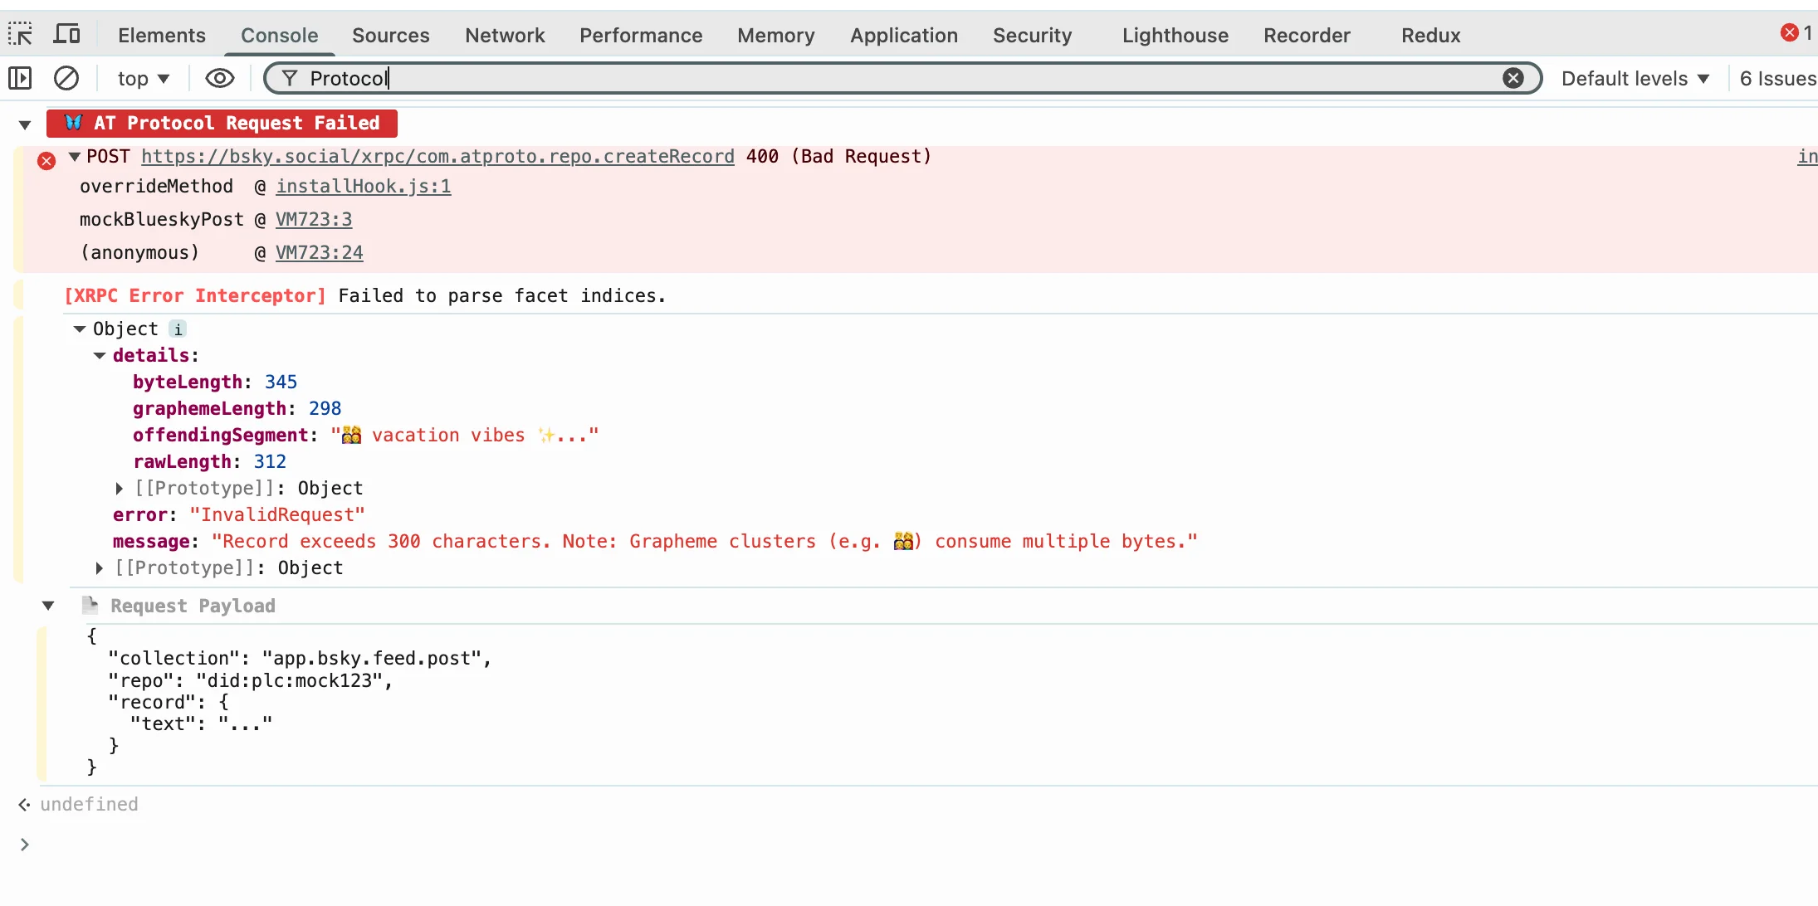Open the Lighthouse tab
Screen dimensions: 1818x906
coord(1175,35)
